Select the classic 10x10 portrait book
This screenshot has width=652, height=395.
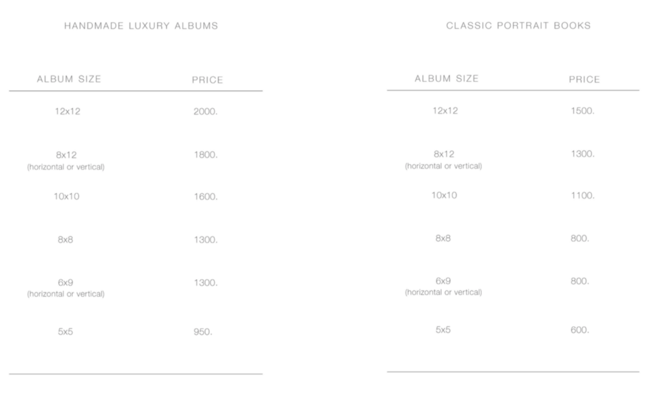pos(444,195)
